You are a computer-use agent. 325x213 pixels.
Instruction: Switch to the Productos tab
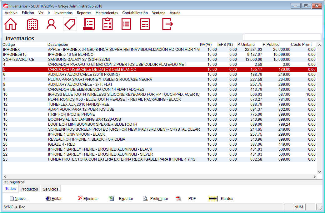point(29,189)
